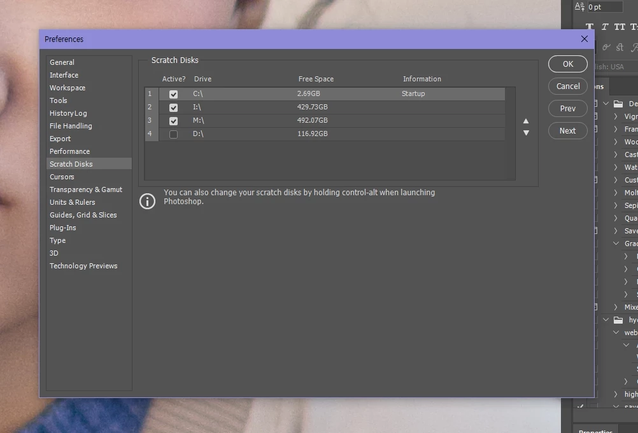Viewport: 638px width, 433px height.
Task: Click the Cancel button
Action: click(567, 86)
